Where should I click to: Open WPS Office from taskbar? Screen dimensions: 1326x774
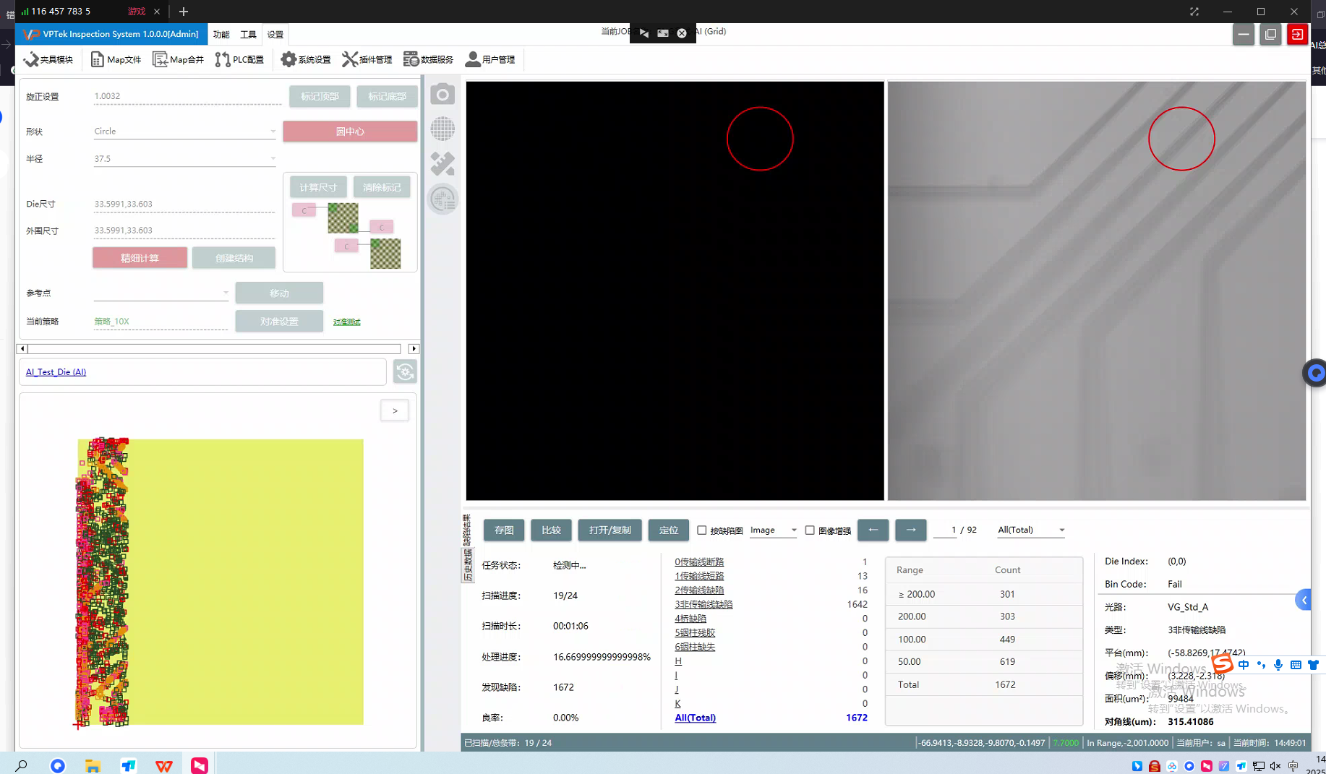[164, 765]
